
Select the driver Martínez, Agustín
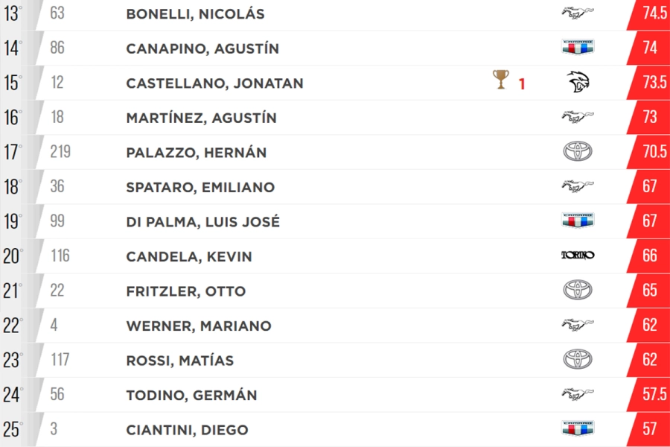click(x=201, y=118)
